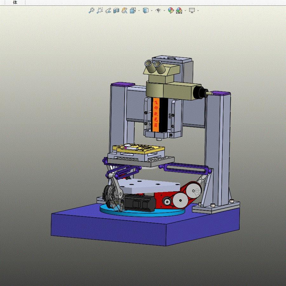The width and height of the screenshot is (286, 286).
Task: Select the black motor on the turntable
Action: point(140,203)
